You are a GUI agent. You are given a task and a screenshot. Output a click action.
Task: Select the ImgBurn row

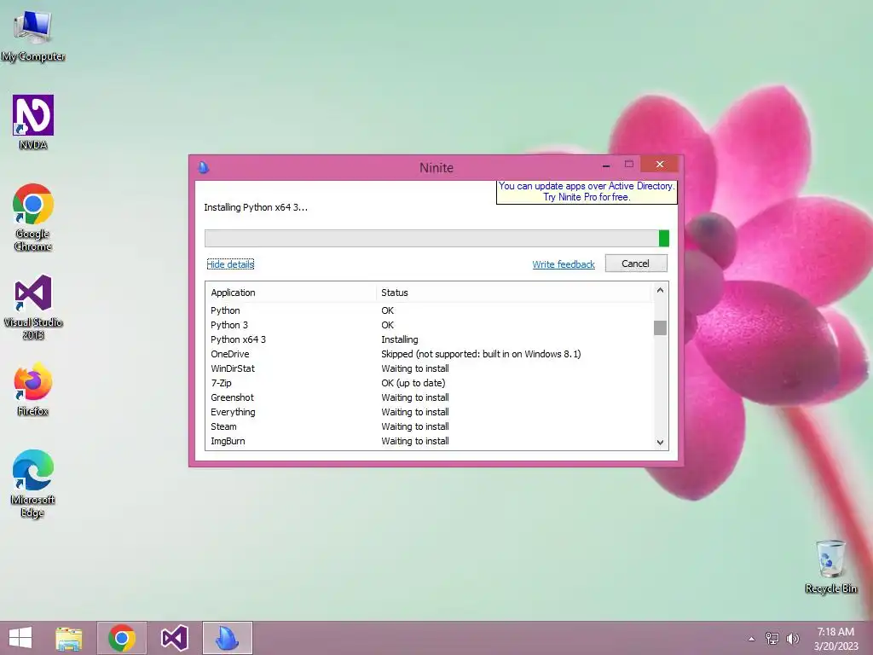click(x=430, y=441)
